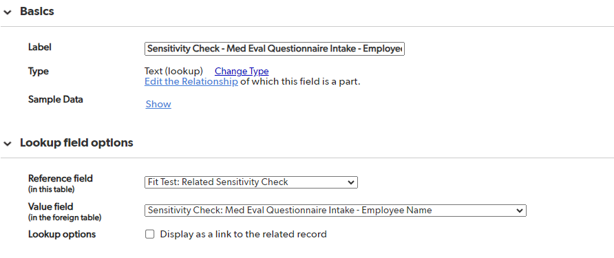Click the 'Display as a link to the related record' text
Screen dimensions: 614x258
pos(243,235)
